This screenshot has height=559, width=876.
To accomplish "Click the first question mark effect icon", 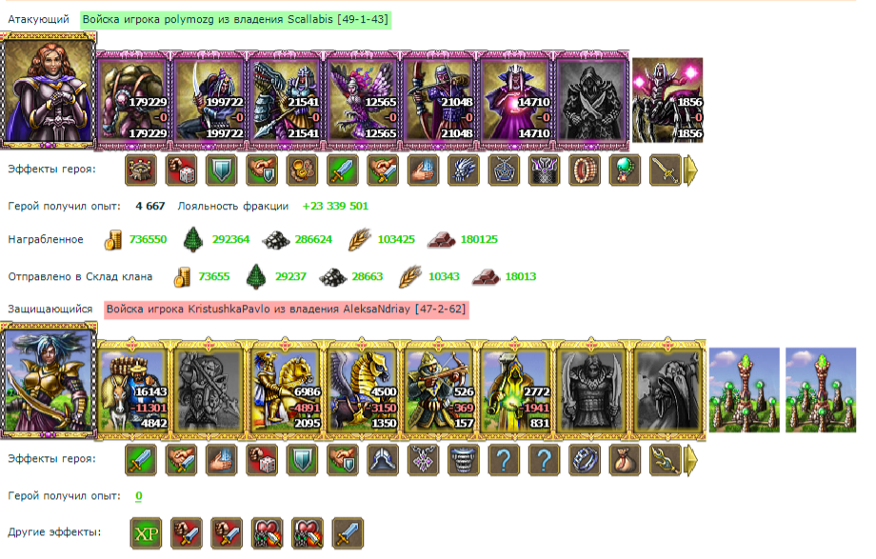I will click(x=504, y=460).
